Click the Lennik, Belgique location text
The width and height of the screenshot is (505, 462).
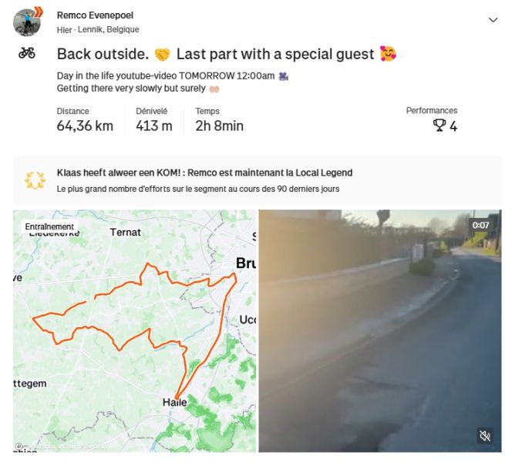(109, 29)
